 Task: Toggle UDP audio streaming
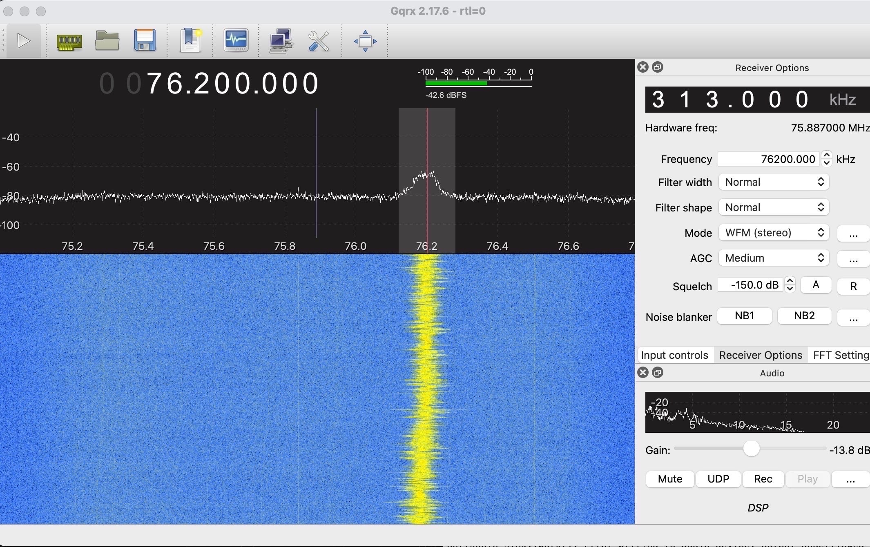pos(718,479)
